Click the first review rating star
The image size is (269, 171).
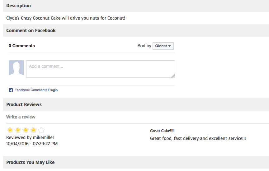10,130
